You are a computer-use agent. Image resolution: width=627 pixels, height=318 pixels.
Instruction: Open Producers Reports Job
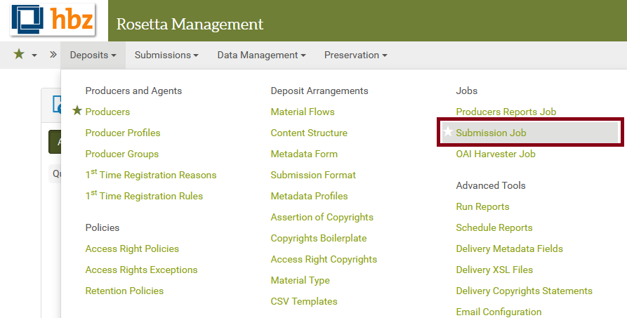(506, 112)
